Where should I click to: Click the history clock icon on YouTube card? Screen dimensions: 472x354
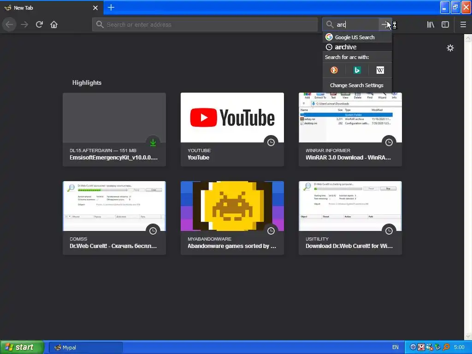(x=271, y=142)
